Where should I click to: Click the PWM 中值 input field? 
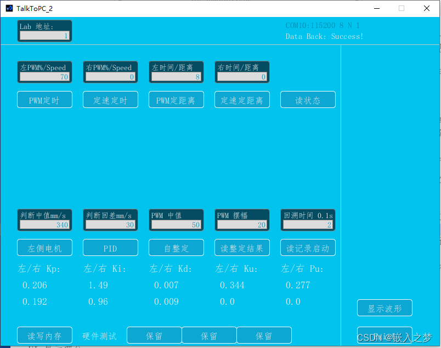(176, 225)
